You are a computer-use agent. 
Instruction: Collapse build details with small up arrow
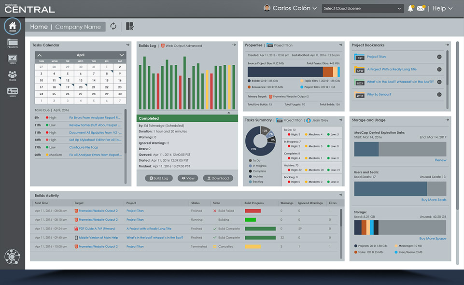coord(229,113)
